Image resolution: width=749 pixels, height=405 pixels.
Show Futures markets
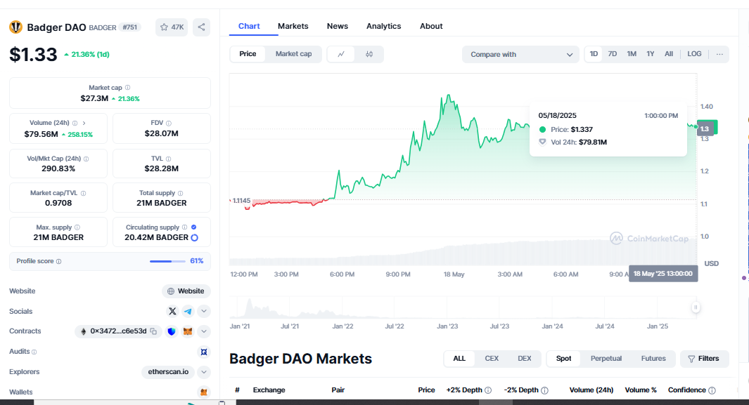tap(653, 359)
